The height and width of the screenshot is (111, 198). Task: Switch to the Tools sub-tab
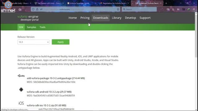tap(42, 27)
